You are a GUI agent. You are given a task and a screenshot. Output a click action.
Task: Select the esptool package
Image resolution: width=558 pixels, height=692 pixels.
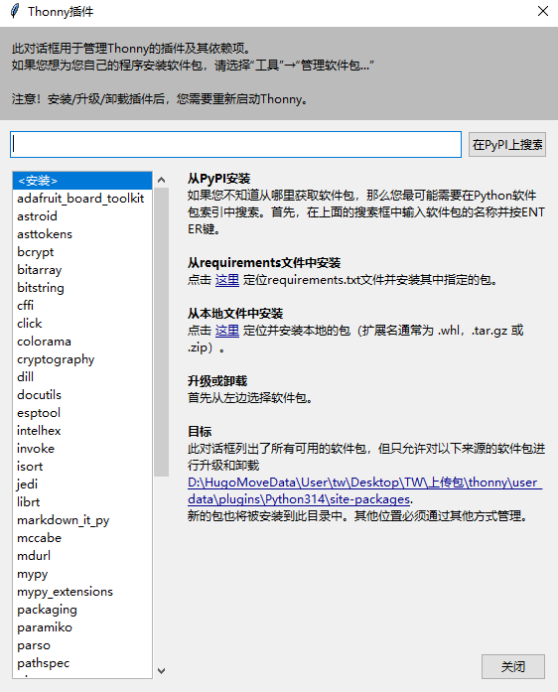point(82,413)
